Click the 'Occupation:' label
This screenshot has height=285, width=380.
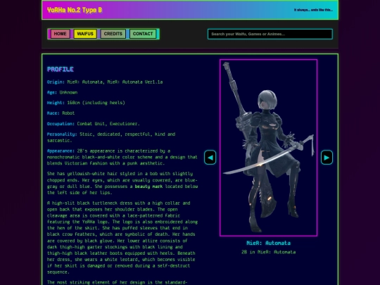(x=61, y=124)
